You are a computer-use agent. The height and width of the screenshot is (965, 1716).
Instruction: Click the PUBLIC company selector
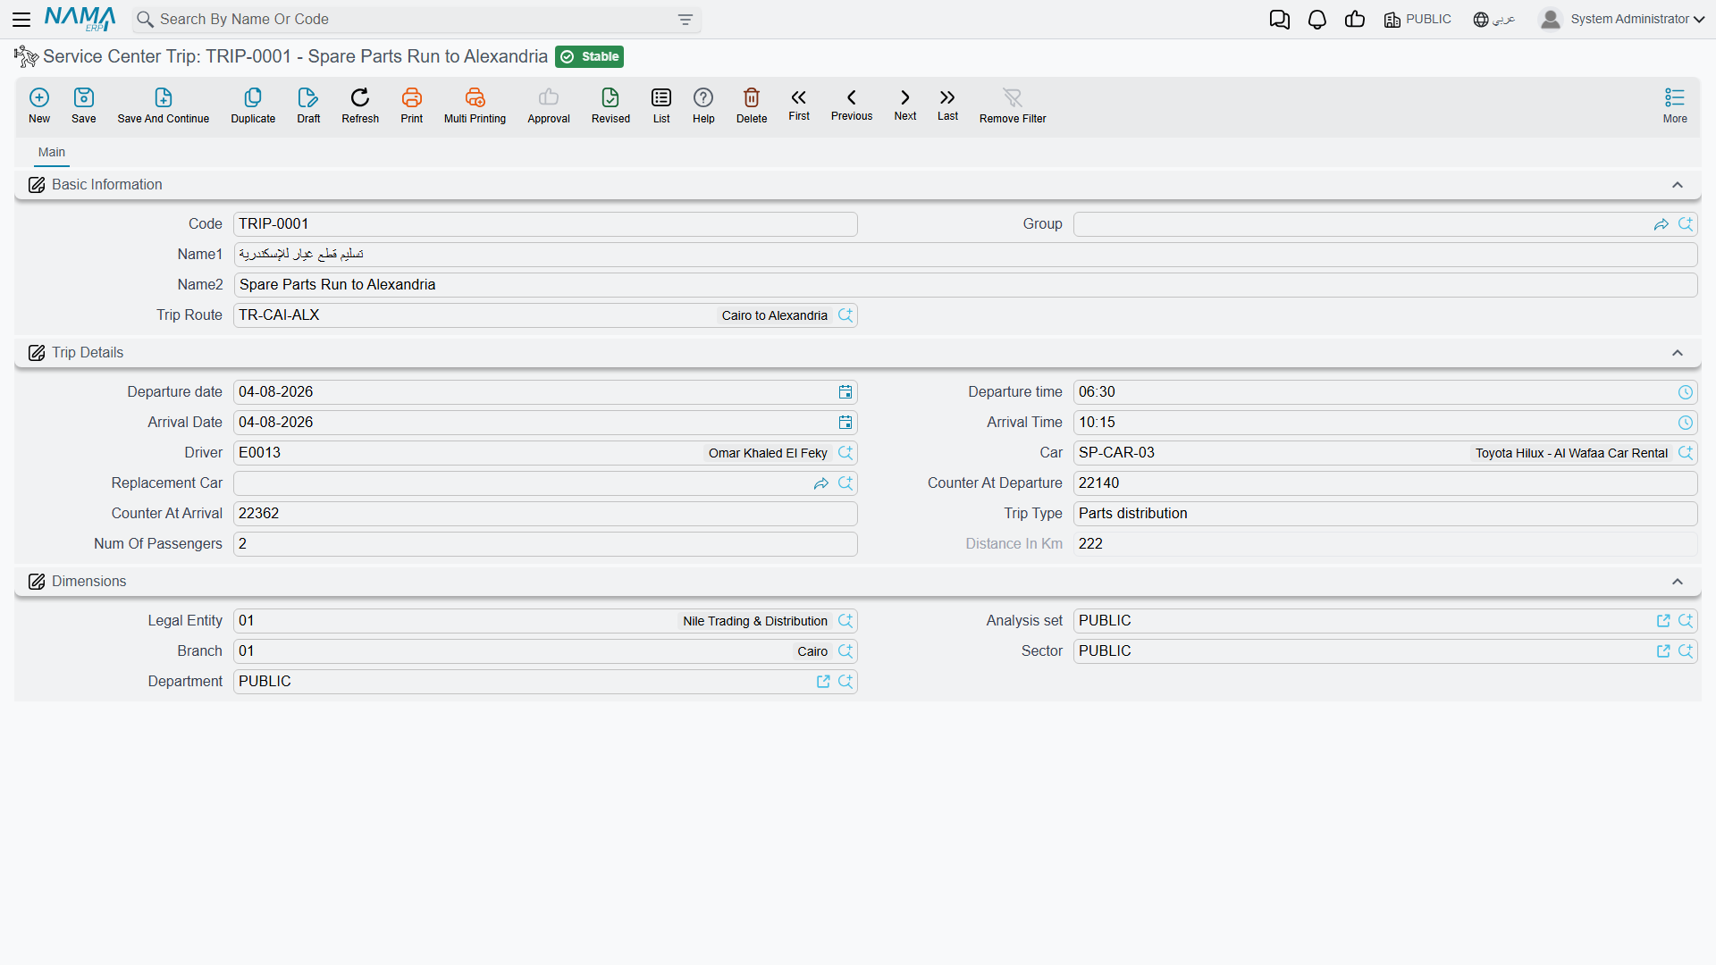[1417, 20]
